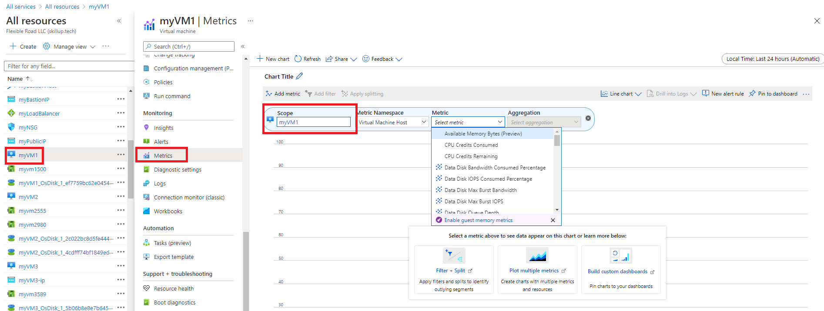
Task: Close the Metrics blade with the X
Action: coord(817,21)
